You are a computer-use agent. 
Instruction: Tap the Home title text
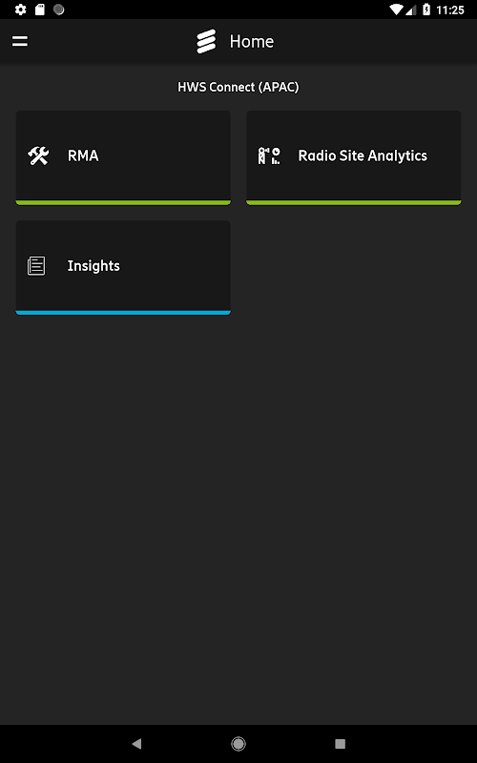[252, 41]
